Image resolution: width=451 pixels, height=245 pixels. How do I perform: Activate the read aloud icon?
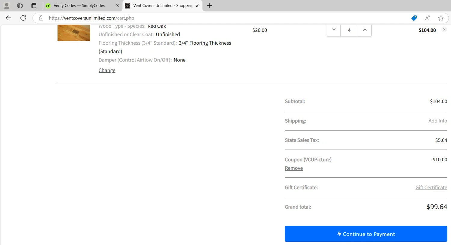click(x=428, y=18)
